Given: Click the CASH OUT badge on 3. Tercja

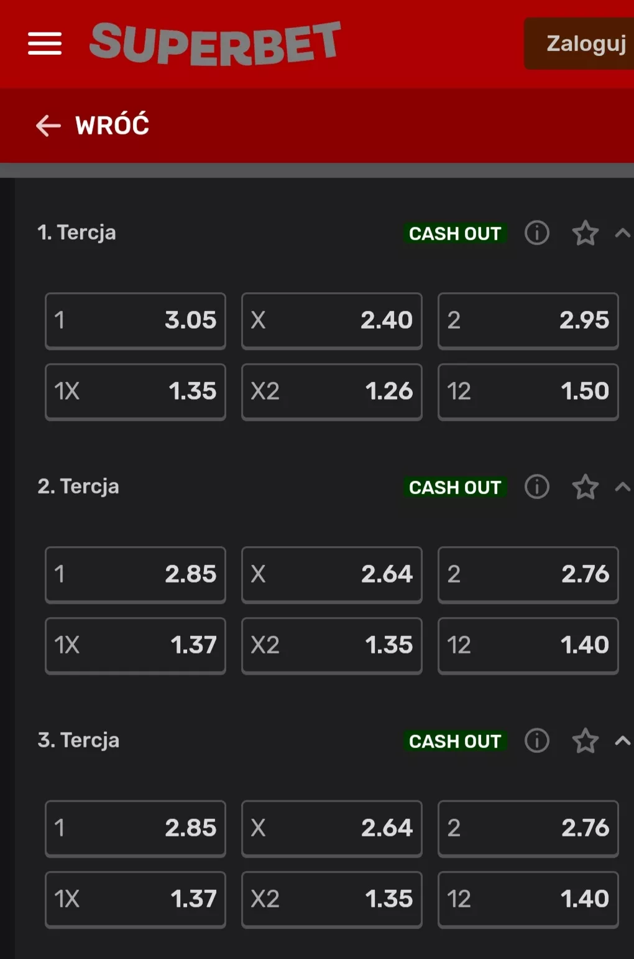Looking at the screenshot, I should (x=454, y=741).
